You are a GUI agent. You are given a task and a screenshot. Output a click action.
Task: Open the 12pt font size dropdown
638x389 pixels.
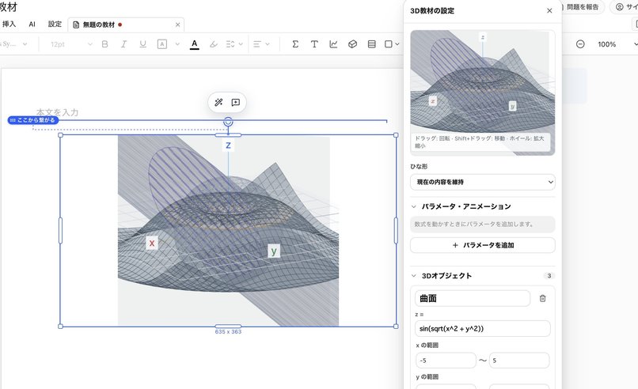(70, 44)
